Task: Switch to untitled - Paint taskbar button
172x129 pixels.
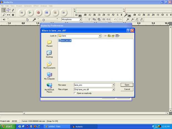Action: pos(57,127)
